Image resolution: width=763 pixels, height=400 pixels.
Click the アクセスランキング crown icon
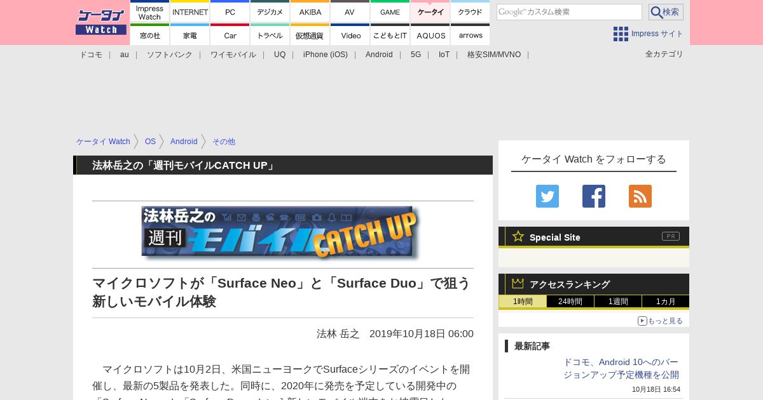pyautogui.click(x=518, y=284)
